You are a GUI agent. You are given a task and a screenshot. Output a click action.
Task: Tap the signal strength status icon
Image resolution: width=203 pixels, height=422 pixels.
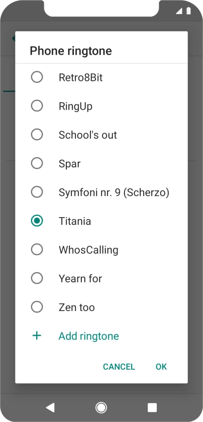pos(179,11)
